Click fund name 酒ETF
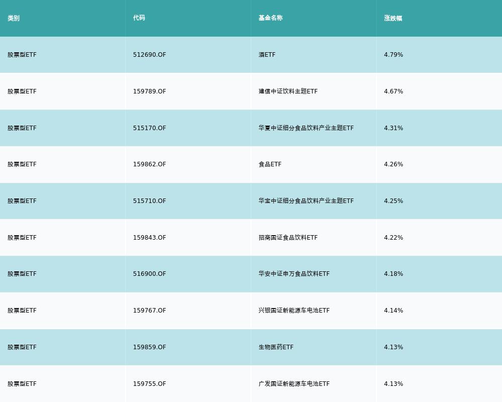The height and width of the screenshot is (402, 502). pyautogui.click(x=267, y=55)
